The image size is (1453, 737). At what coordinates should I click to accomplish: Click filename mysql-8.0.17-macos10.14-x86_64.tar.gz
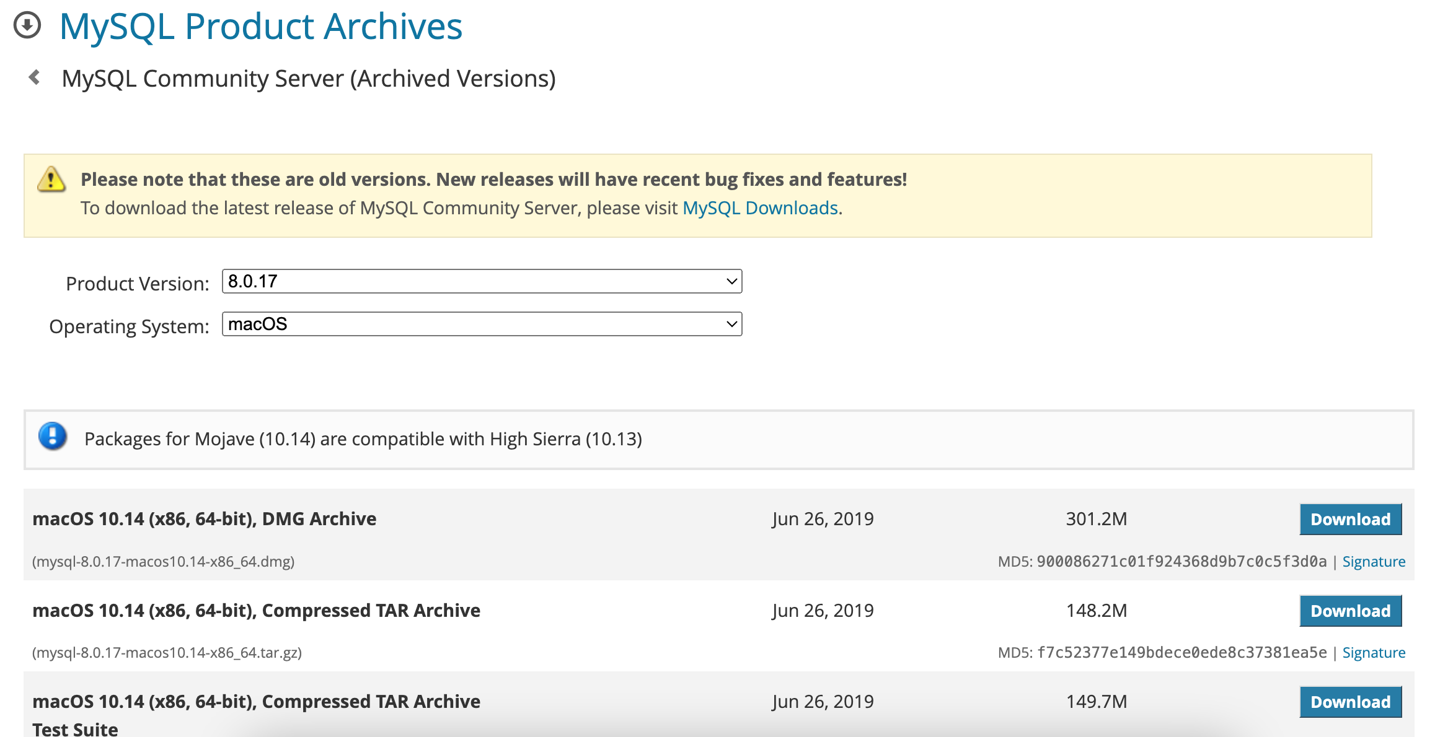coord(167,653)
